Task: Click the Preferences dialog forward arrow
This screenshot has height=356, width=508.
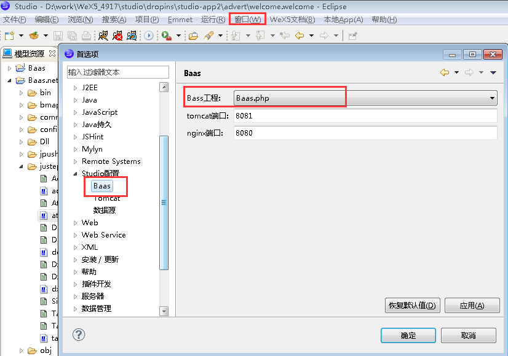Action: pos(469,72)
